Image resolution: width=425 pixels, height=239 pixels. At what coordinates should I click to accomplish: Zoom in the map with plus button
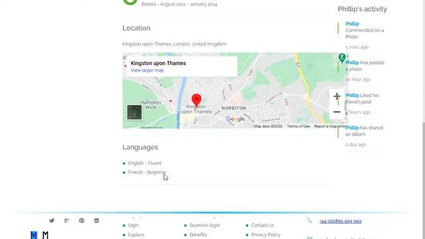coord(337,96)
